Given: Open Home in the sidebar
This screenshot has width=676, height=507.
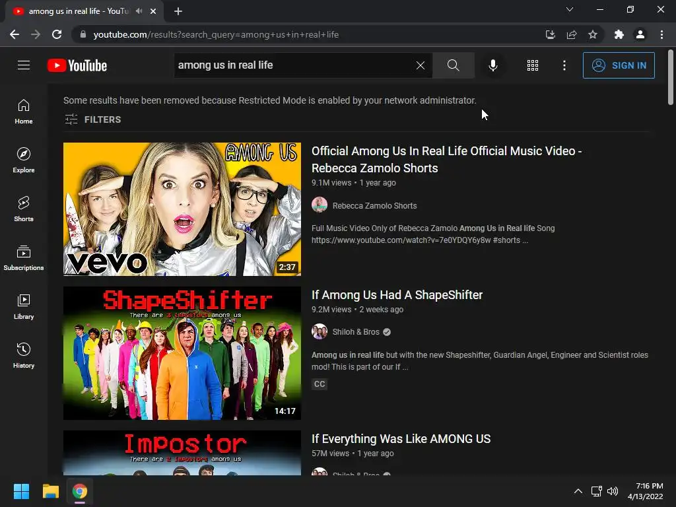Looking at the screenshot, I should 24,111.
